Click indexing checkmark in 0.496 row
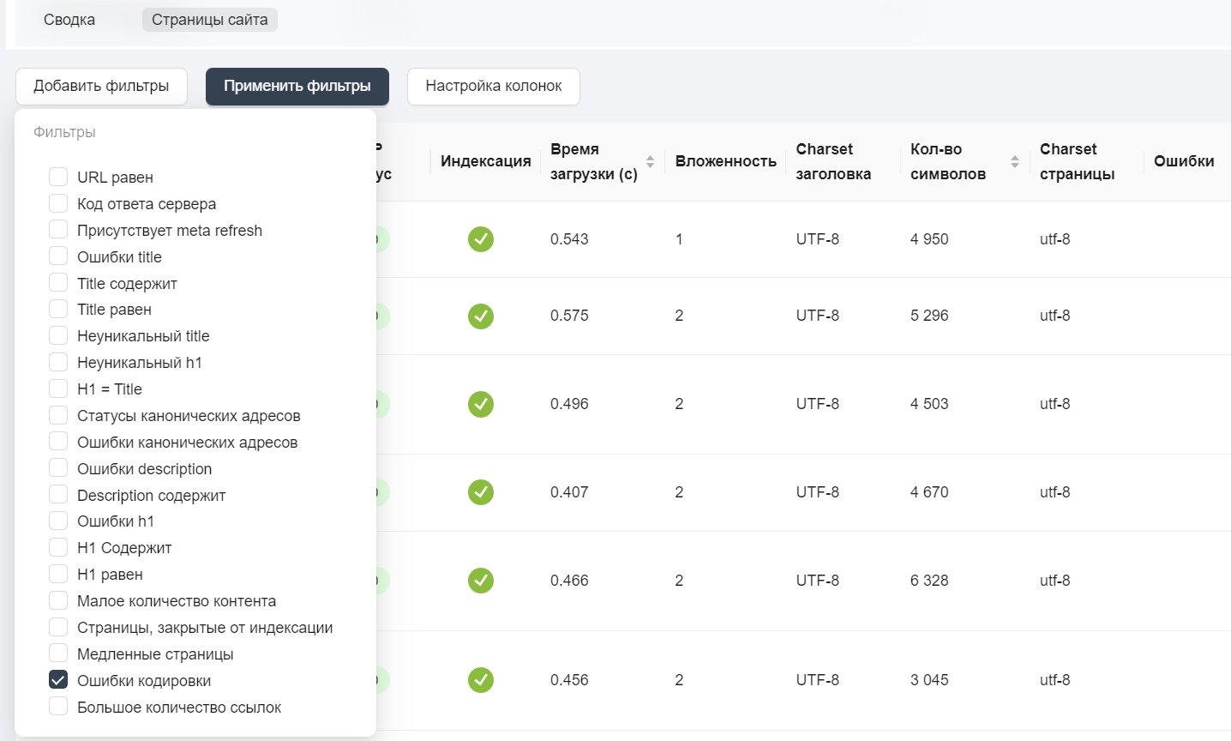Screen dimensions: 1231x741 coord(481,404)
